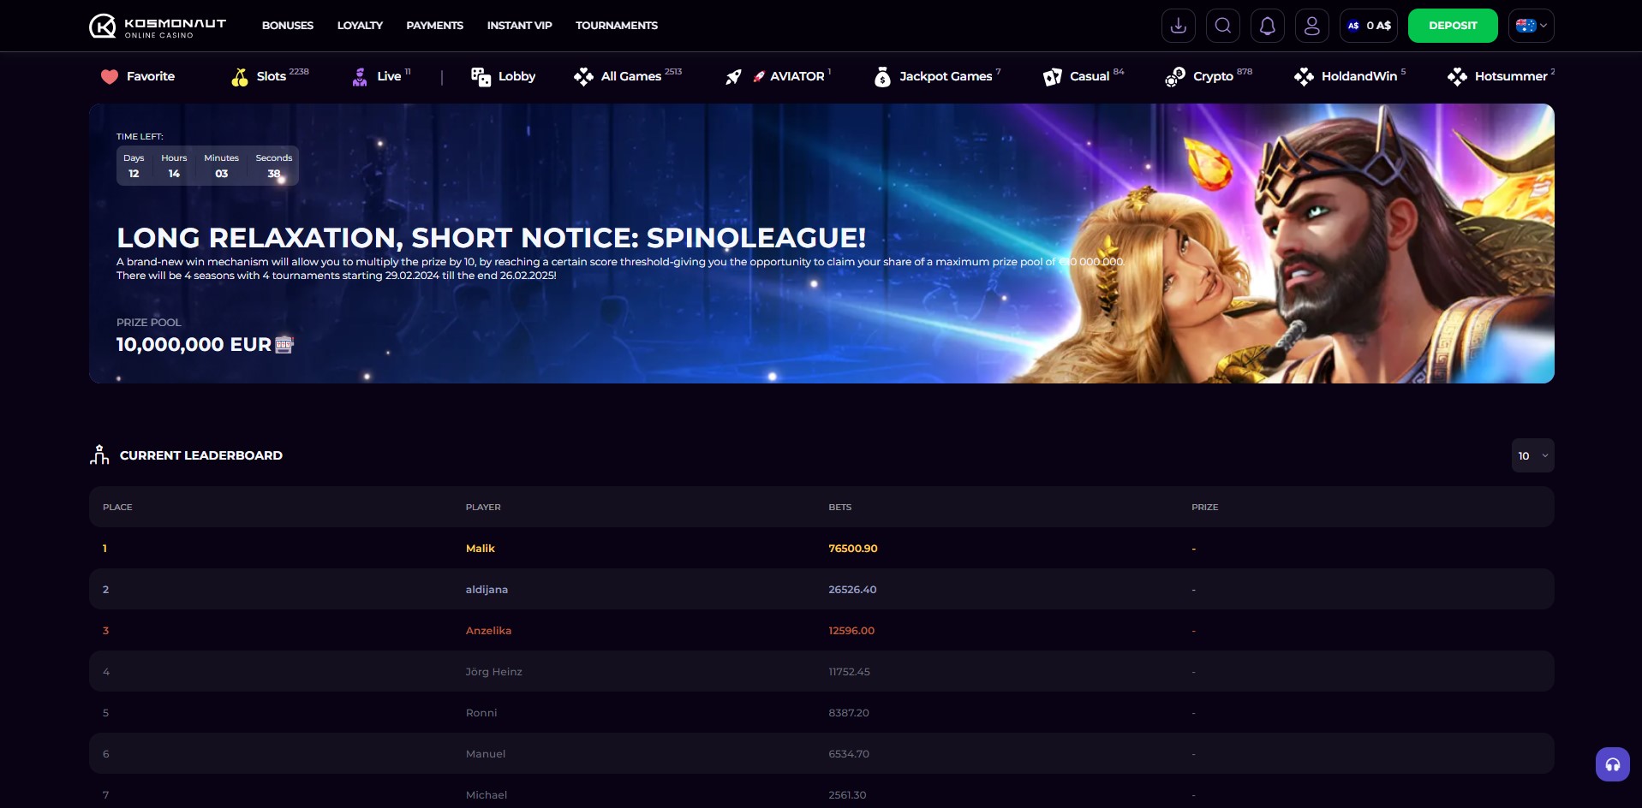Select the Crypto category label

[1213, 76]
